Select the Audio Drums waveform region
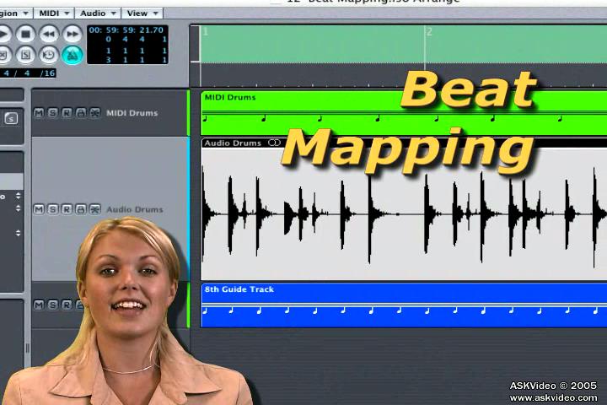 [x=404, y=209]
